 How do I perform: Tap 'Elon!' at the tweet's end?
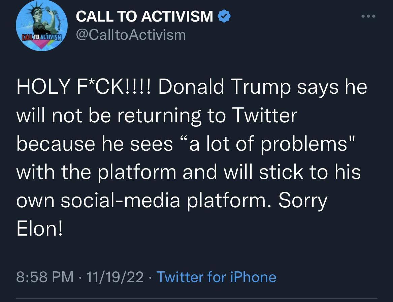point(39,229)
